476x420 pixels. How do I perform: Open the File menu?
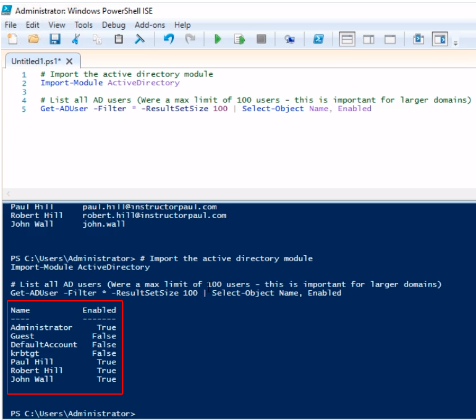[x=11, y=25]
